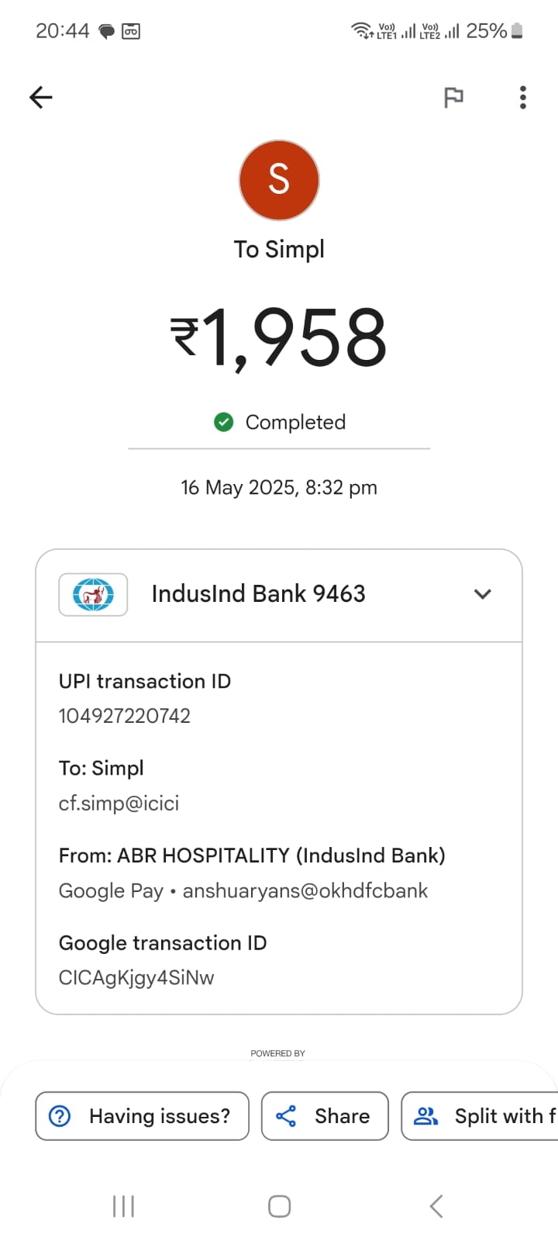This screenshot has height=1241, width=558.
Task: Open the three-dot overflow menu
Action: click(523, 97)
